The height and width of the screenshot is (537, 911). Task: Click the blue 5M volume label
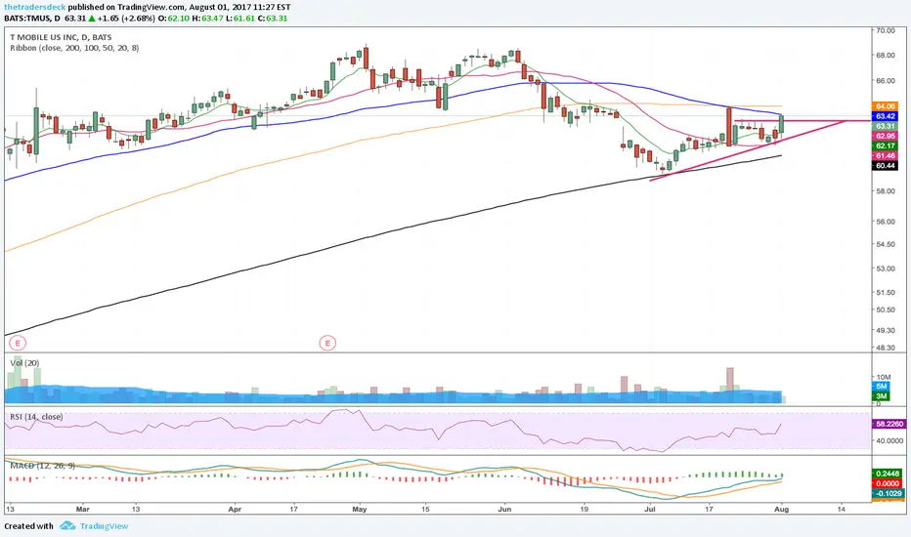pyautogui.click(x=881, y=386)
